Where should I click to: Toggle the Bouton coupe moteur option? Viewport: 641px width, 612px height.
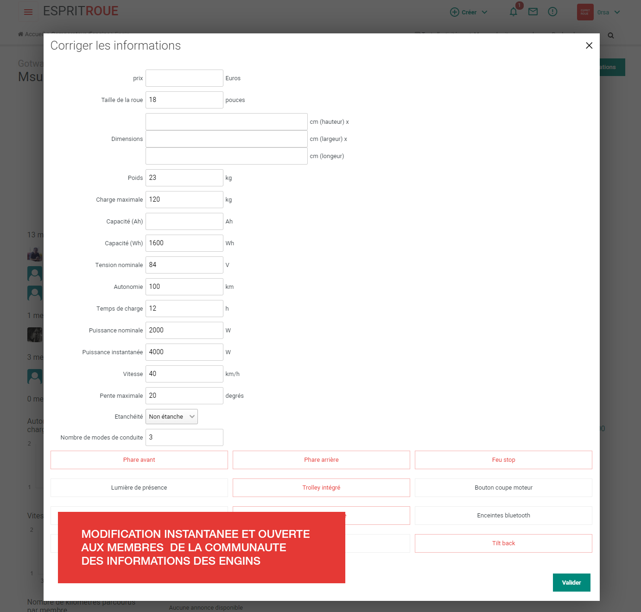[503, 488]
